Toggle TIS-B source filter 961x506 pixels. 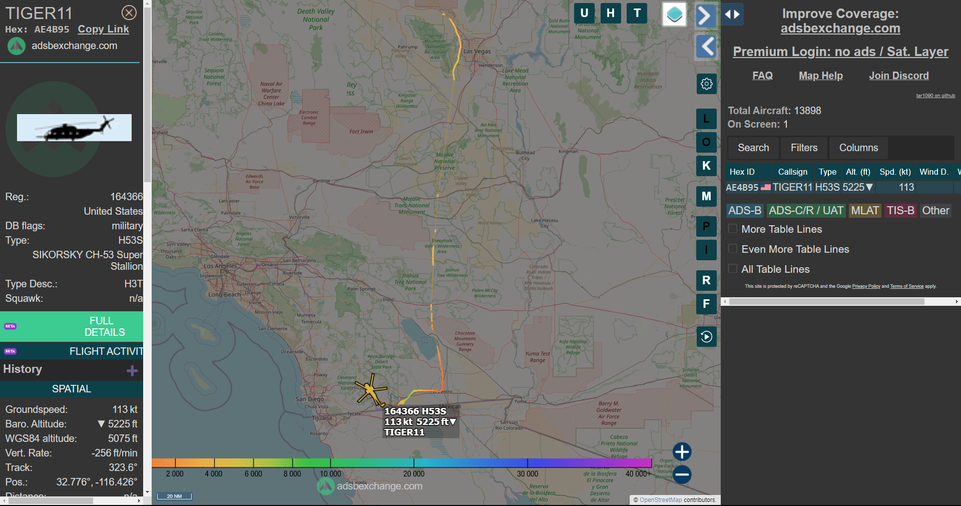[900, 211]
